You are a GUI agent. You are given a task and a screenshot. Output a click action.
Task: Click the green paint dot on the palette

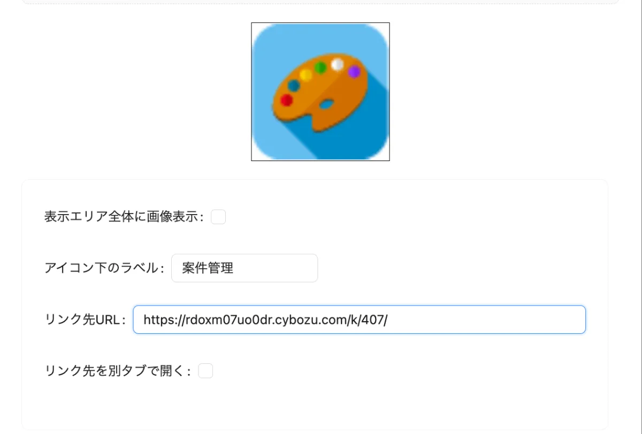(320, 67)
